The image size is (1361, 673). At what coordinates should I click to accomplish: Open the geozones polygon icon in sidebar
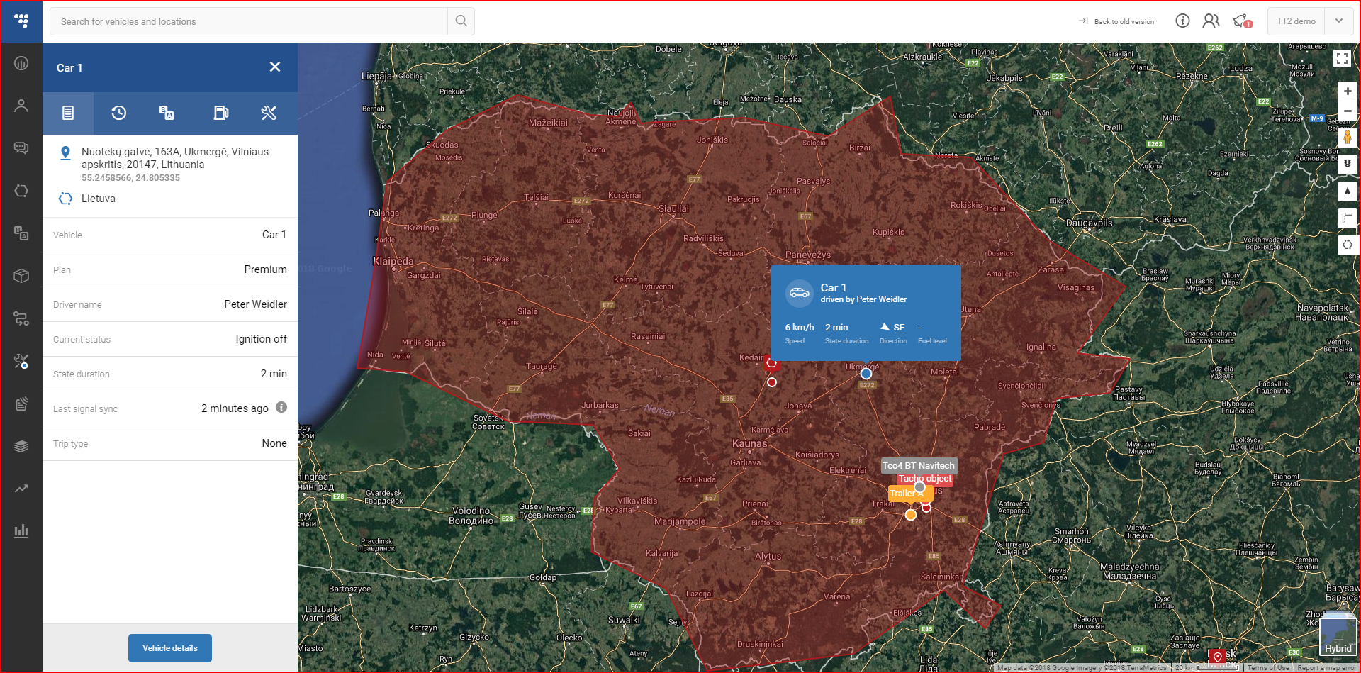click(21, 191)
